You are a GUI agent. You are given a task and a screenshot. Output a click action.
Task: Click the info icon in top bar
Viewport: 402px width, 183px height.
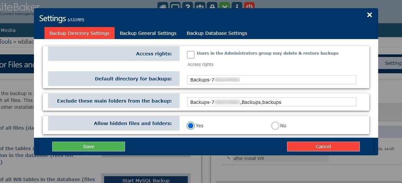pyautogui.click(x=237, y=6)
